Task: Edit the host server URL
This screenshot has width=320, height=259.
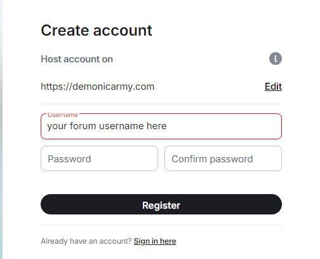Action: pos(273,87)
